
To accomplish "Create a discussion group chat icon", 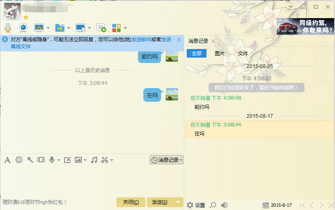I will [x=101, y=28].
